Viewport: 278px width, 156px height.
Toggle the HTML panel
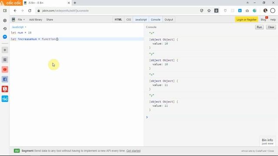point(118,19)
